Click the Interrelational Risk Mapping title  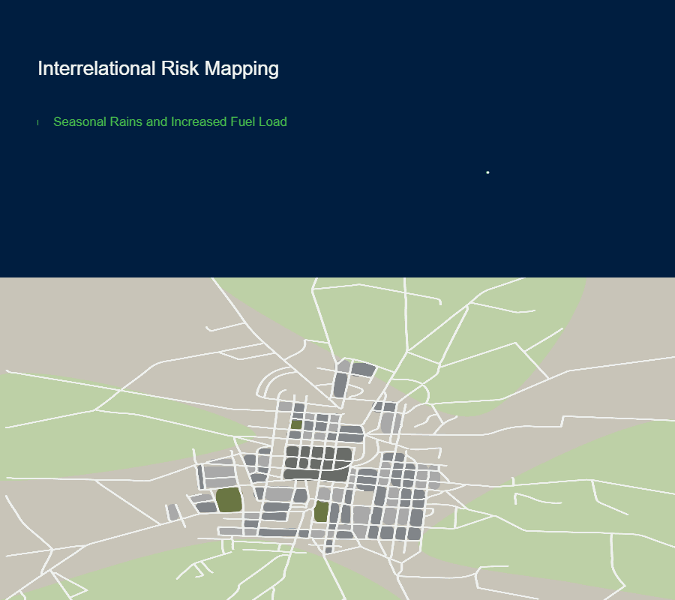coord(157,68)
